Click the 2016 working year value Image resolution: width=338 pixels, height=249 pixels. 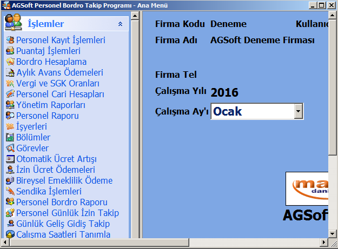pyautogui.click(x=224, y=92)
